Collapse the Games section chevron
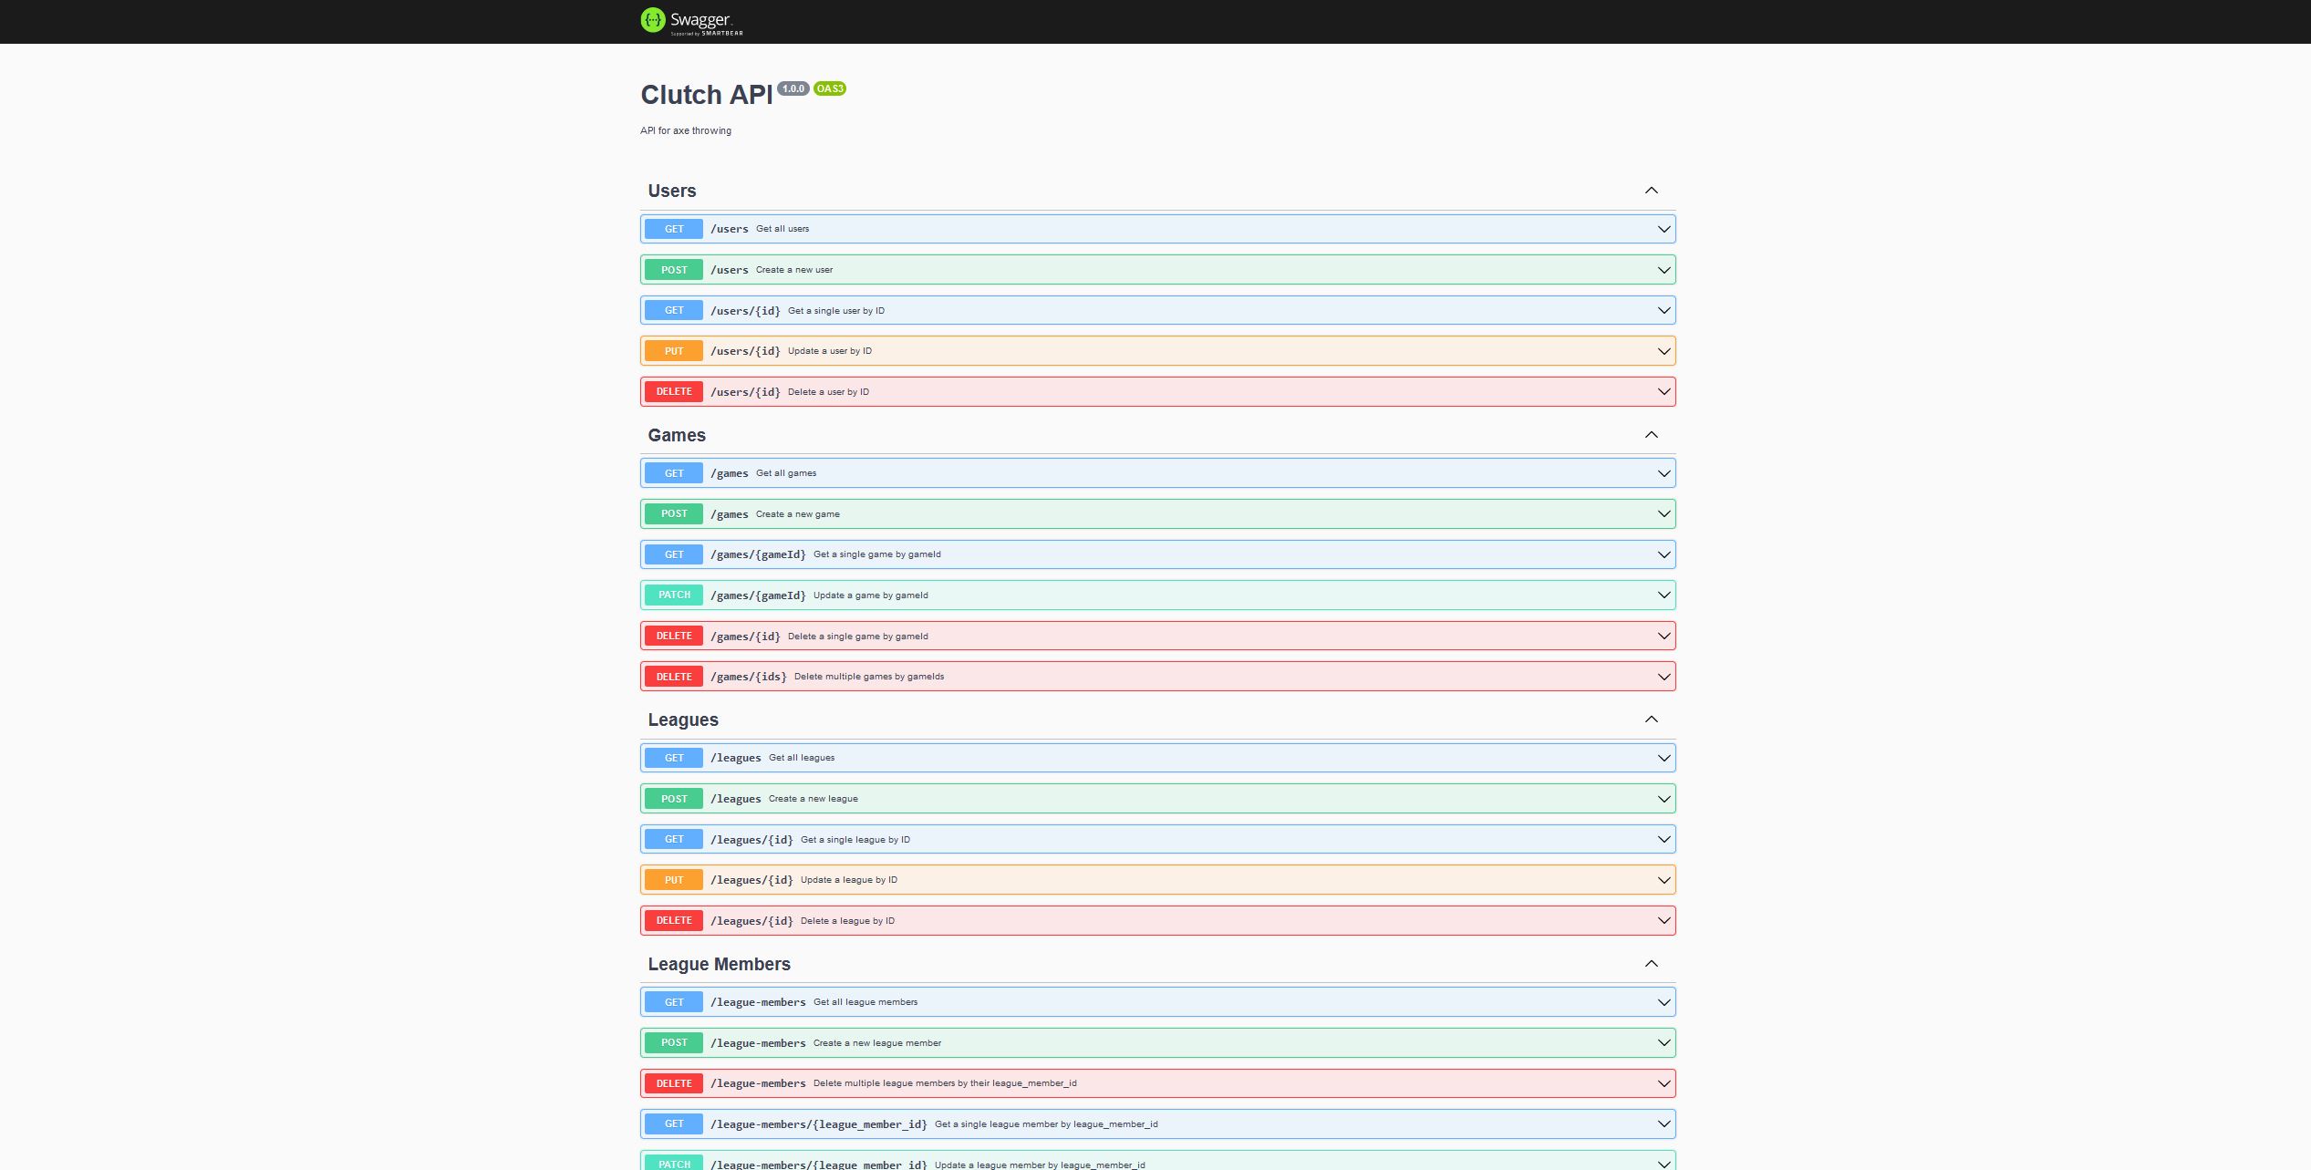Viewport: 2311px width, 1170px height. (1651, 435)
